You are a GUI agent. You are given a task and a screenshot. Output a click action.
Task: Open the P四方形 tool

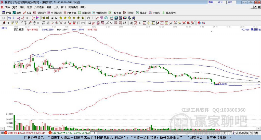(x=39, y=13)
